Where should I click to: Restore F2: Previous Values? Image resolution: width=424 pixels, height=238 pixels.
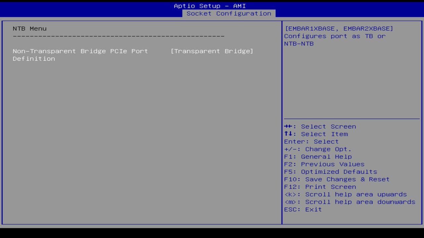(x=324, y=164)
